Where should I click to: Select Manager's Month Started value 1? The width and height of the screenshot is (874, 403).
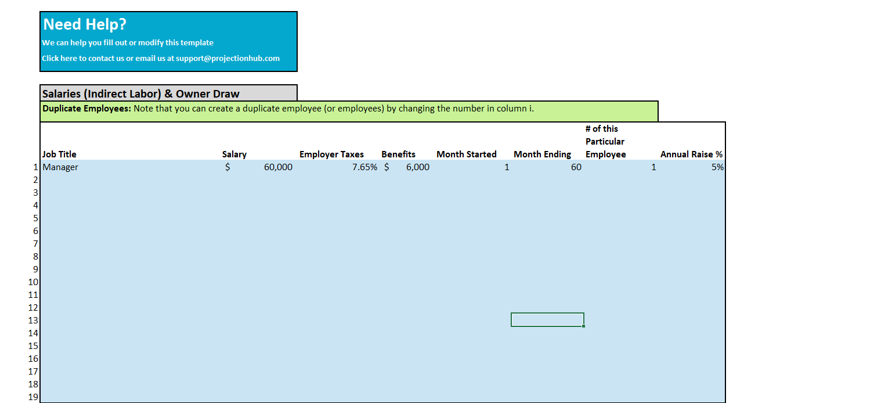[x=472, y=167]
